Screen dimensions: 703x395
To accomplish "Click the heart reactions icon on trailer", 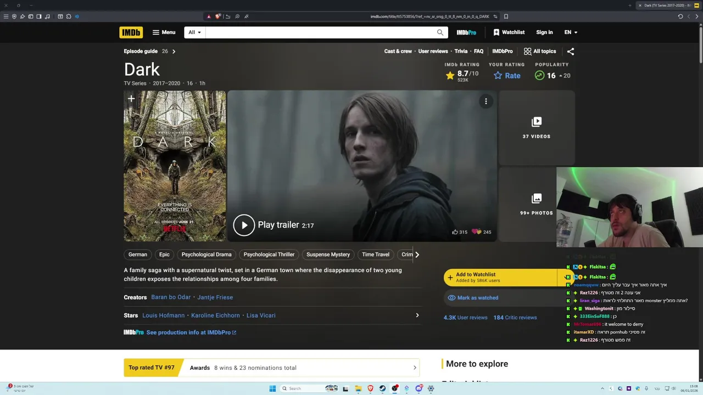I will 476,232.
